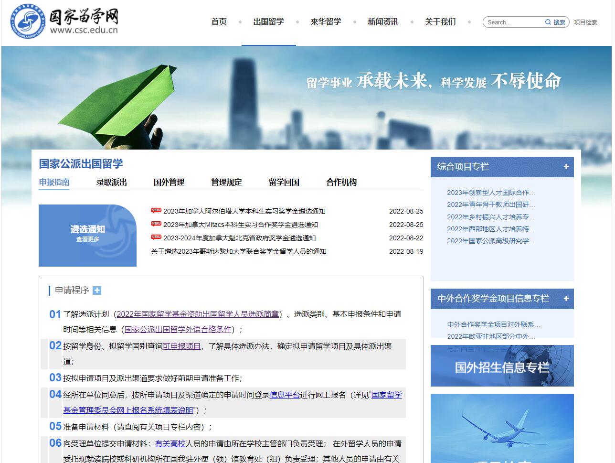
Task: Click NEW badge beside Mitacs notice
Action: coord(156,224)
